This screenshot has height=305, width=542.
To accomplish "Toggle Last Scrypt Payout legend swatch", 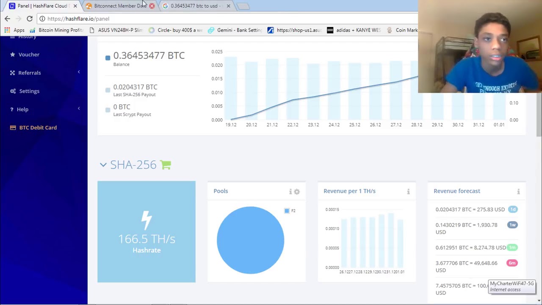I will 108,110.
